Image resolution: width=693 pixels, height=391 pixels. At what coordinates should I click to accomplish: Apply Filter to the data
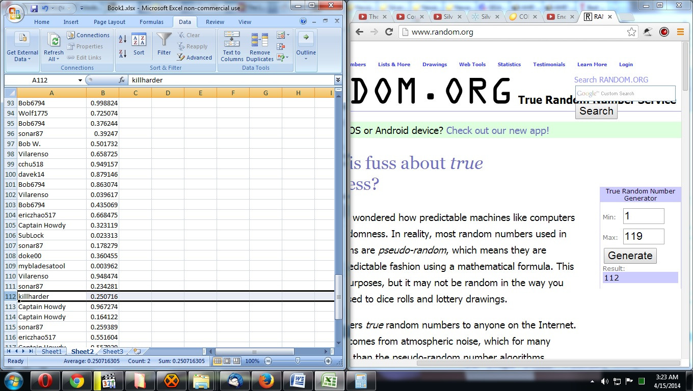(164, 45)
